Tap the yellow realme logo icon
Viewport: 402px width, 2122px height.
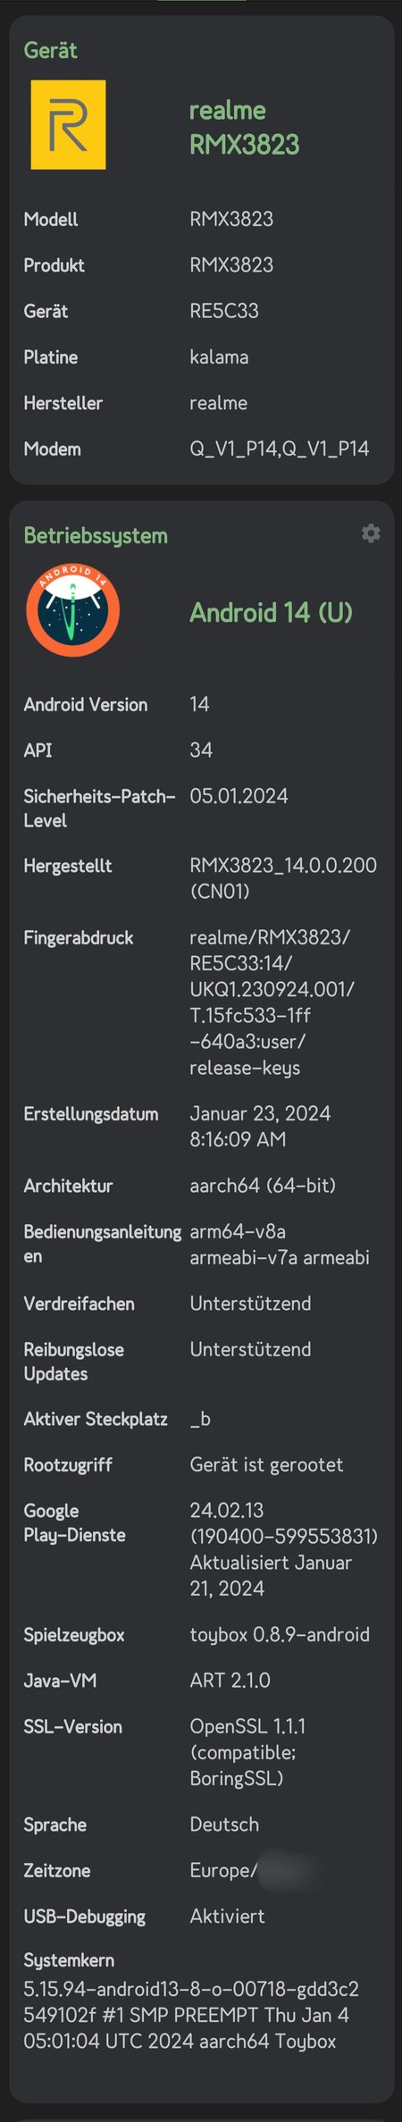pyautogui.click(x=68, y=125)
